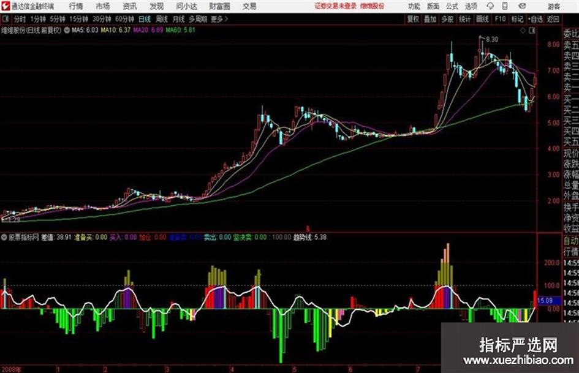
Task: Click the 统计 statistics toolbar button
Action: (x=464, y=19)
